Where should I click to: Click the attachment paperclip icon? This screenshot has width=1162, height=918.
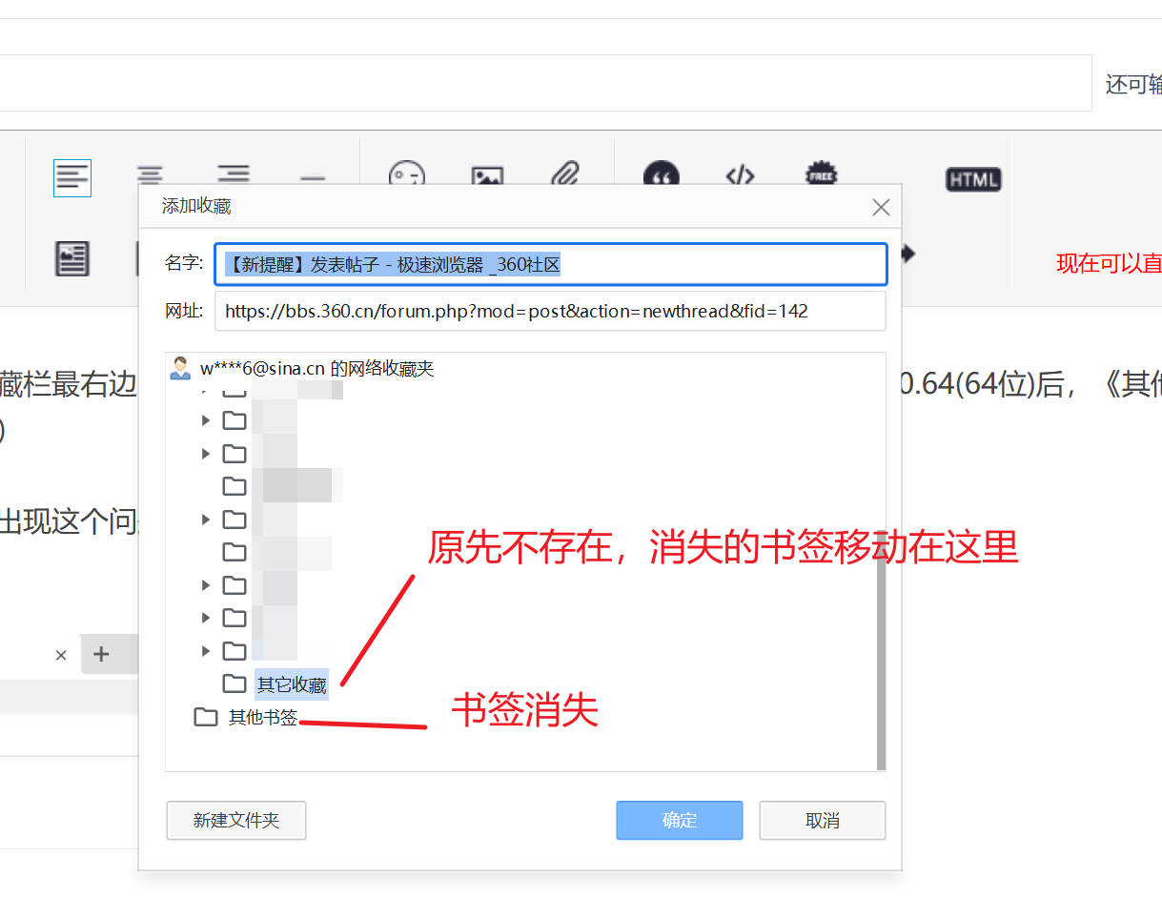click(565, 173)
